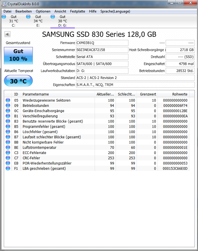Viewport: 198px width, 251px height.
Task: Click raw value 000153C66E0D
Action: [x=175, y=169]
